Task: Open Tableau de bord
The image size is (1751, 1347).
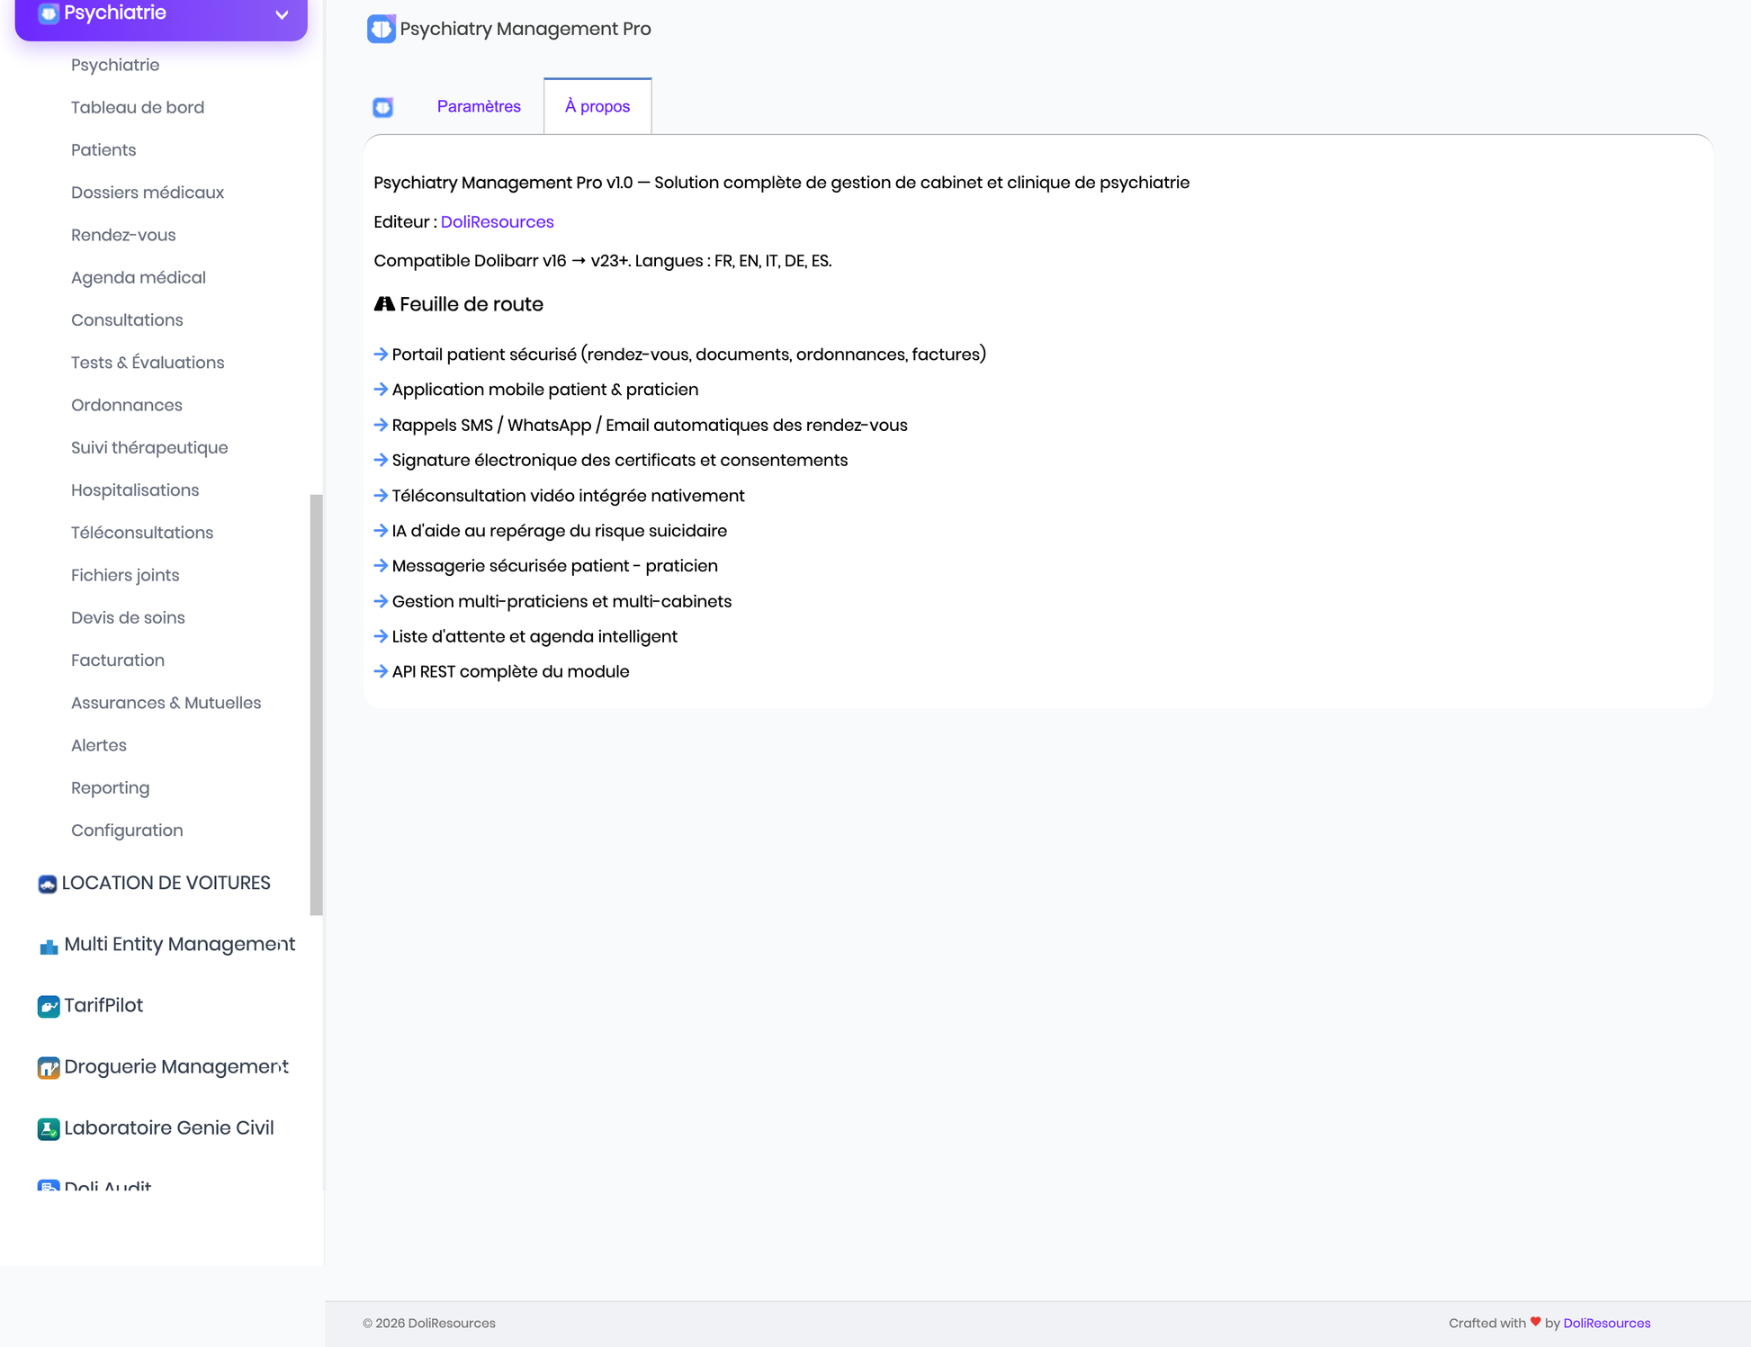Action: click(138, 107)
